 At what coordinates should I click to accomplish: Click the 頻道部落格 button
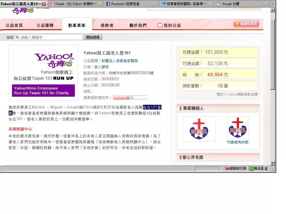(246, 24)
